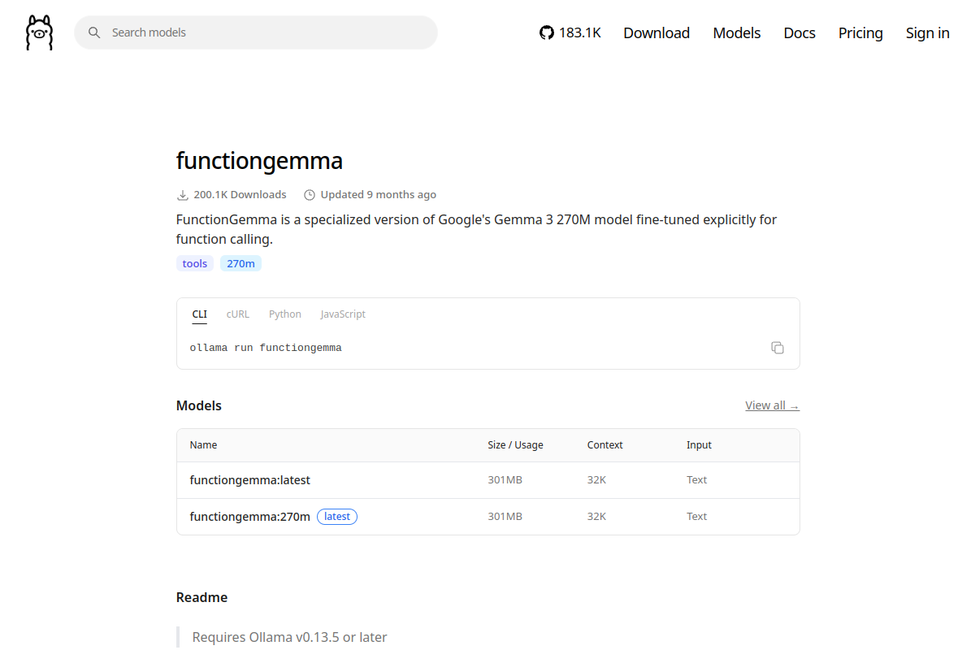Click the Models section heading

tap(199, 405)
